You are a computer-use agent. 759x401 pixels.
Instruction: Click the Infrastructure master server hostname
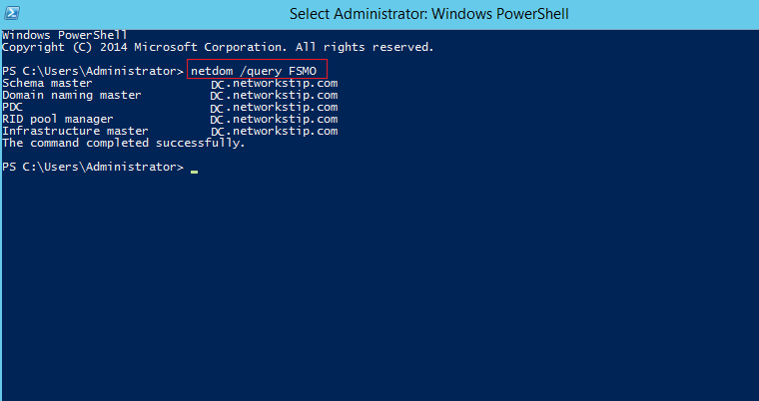(x=274, y=131)
